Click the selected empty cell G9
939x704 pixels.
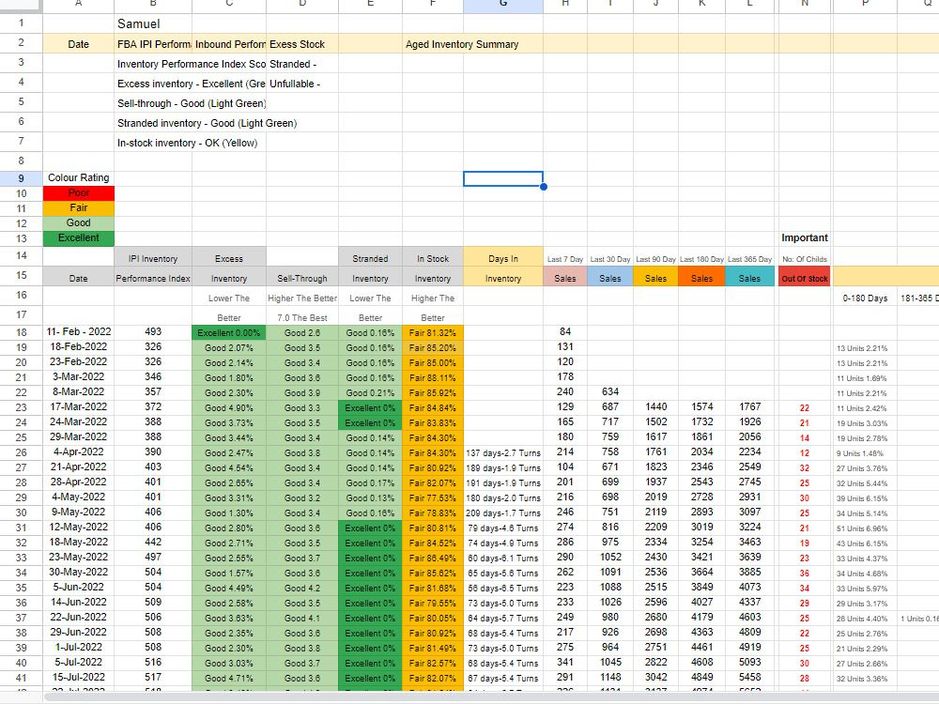503,178
